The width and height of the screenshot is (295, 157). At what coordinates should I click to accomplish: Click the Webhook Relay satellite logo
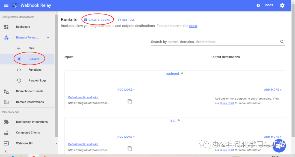(15, 5)
